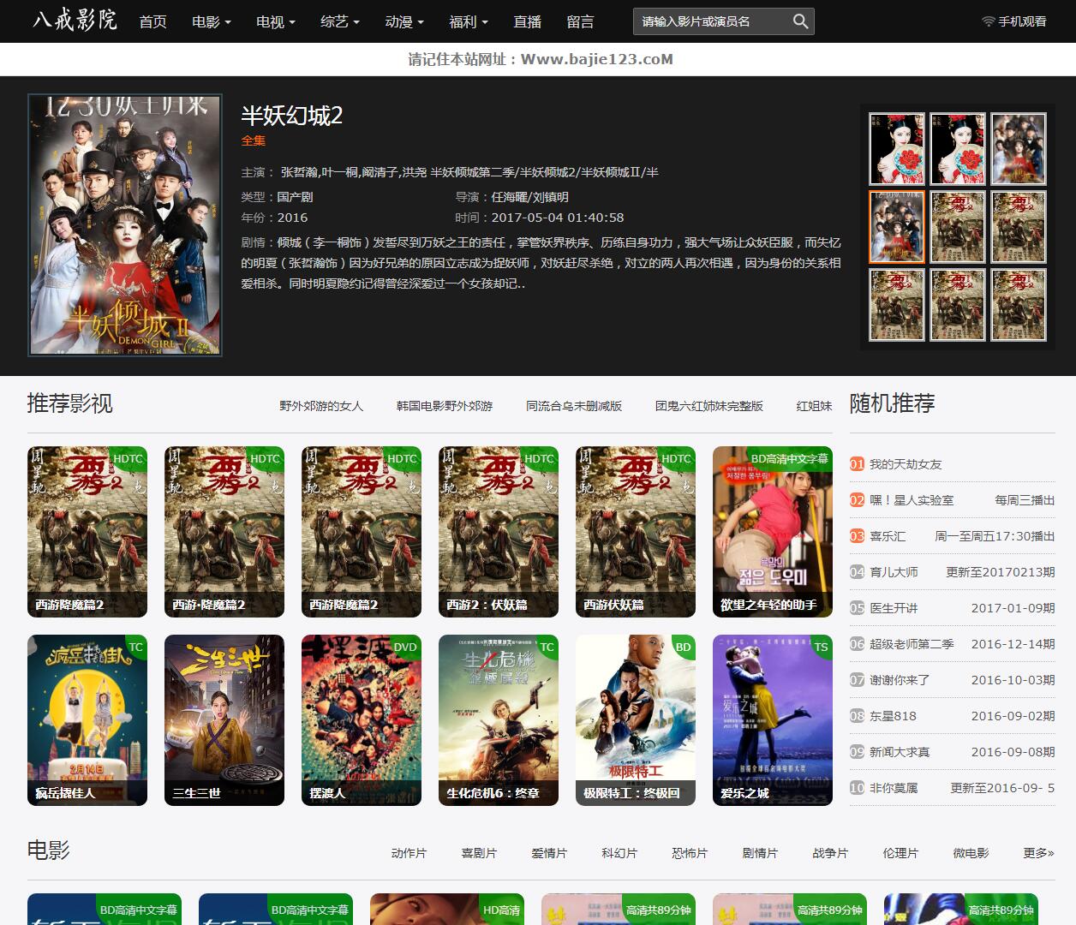Open 新闻大求真 in random list
Image resolution: width=1076 pixels, height=925 pixels.
click(900, 752)
